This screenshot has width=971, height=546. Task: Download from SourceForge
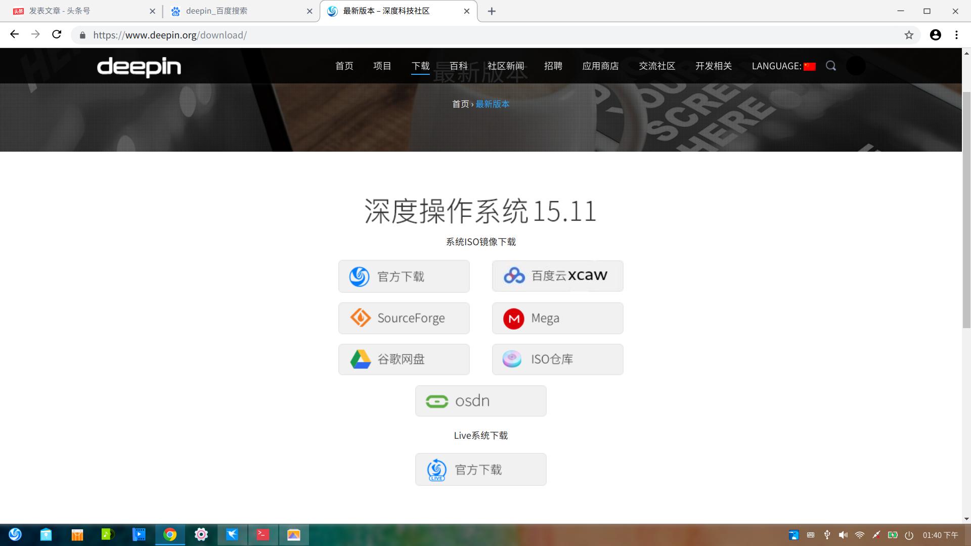point(404,318)
